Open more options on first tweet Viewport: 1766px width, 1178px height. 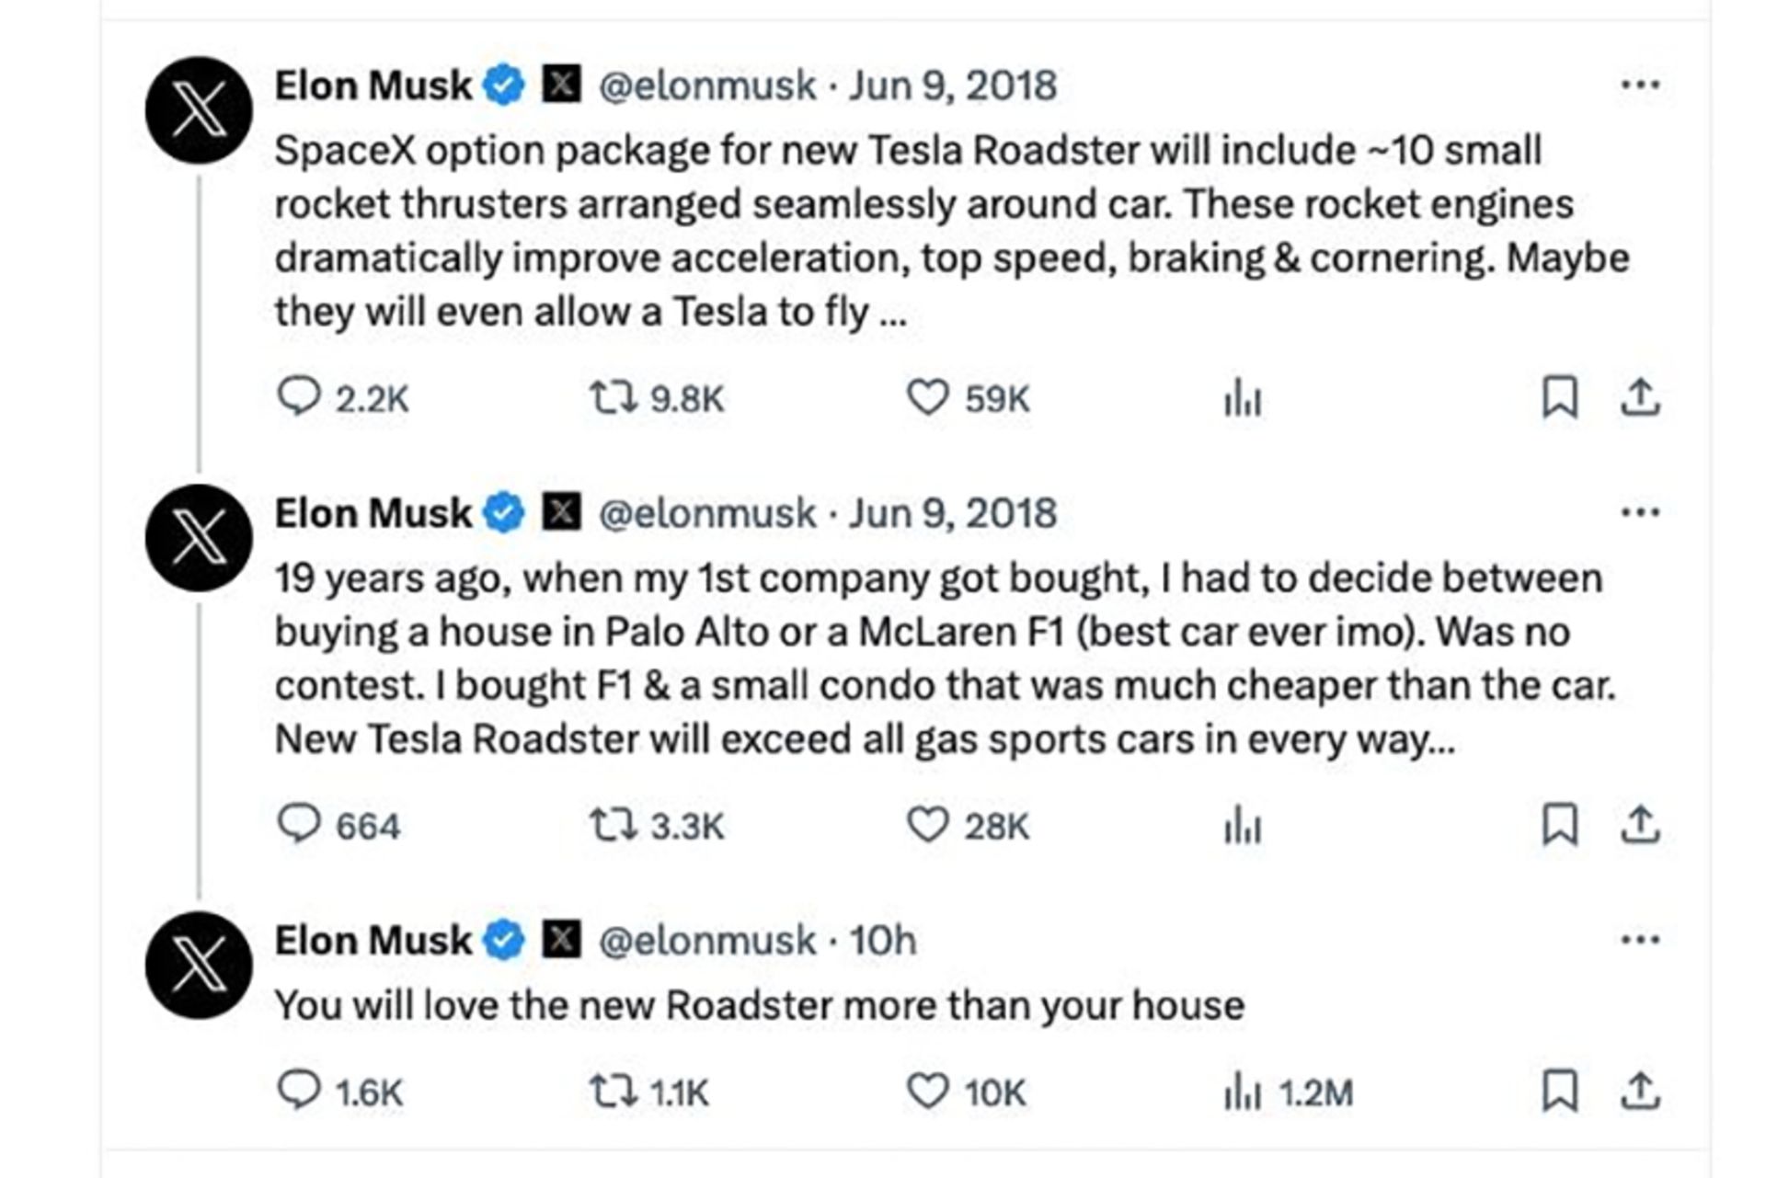tap(1640, 86)
